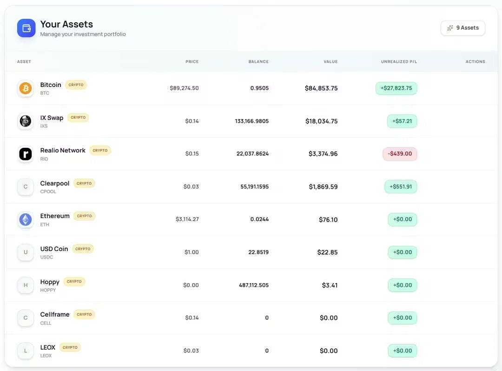Viewport: 502px width, 371px height.
Task: Click the IX Swap value $18,034.75
Action: [x=322, y=121]
